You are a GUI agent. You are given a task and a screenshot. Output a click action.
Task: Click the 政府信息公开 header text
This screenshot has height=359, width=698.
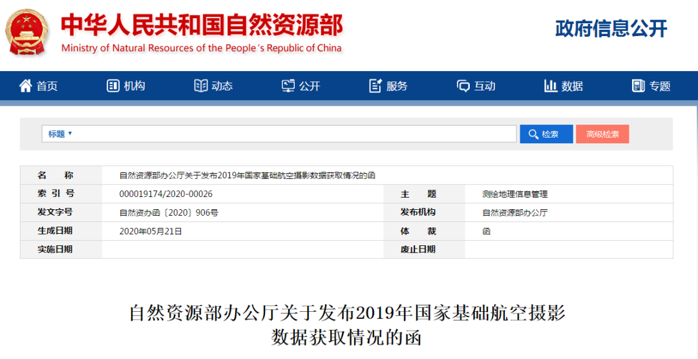(x=611, y=28)
